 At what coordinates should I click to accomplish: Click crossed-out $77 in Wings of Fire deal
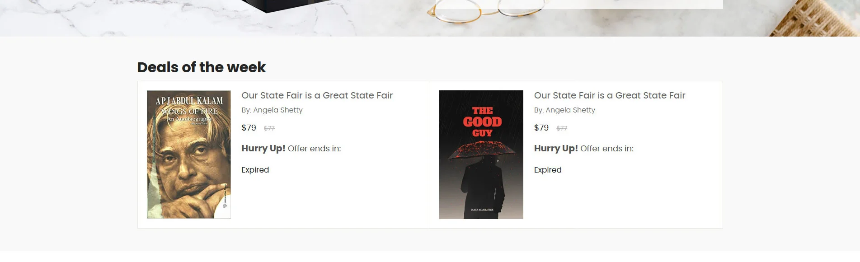[269, 128]
